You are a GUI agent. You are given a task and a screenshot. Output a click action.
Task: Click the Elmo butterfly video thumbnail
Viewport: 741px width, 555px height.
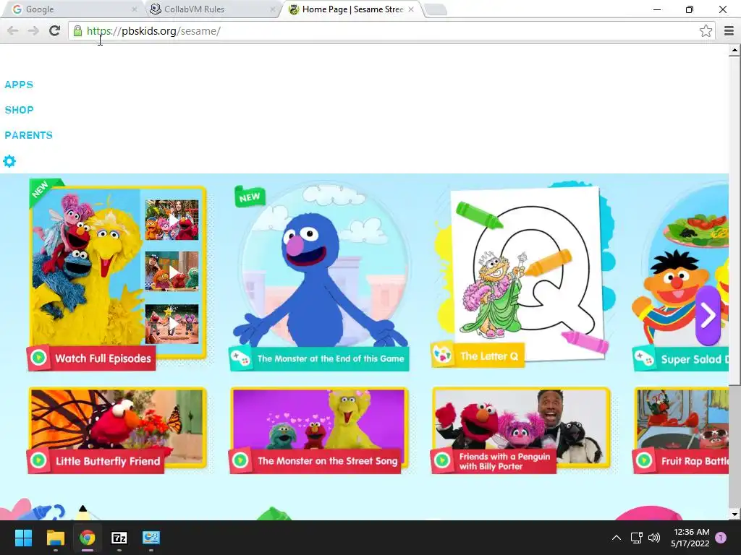[117, 420]
